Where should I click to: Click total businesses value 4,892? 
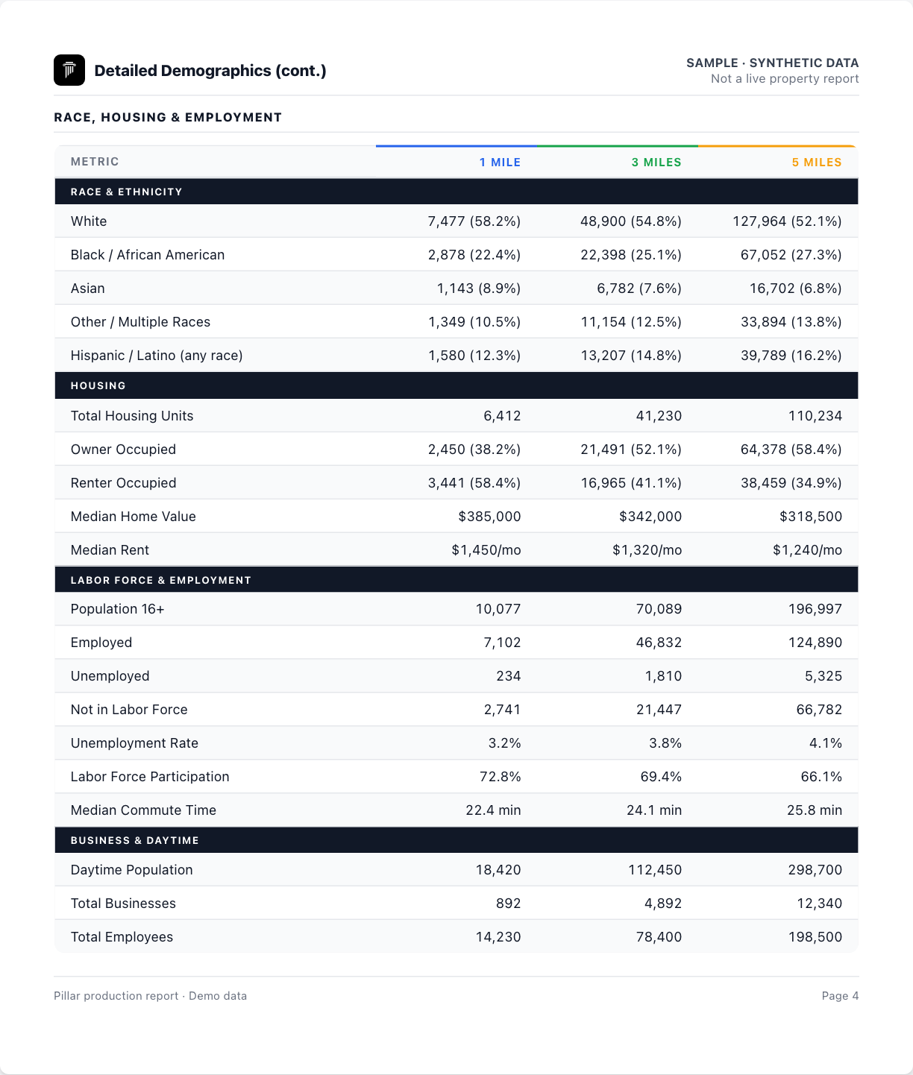pyautogui.click(x=663, y=904)
